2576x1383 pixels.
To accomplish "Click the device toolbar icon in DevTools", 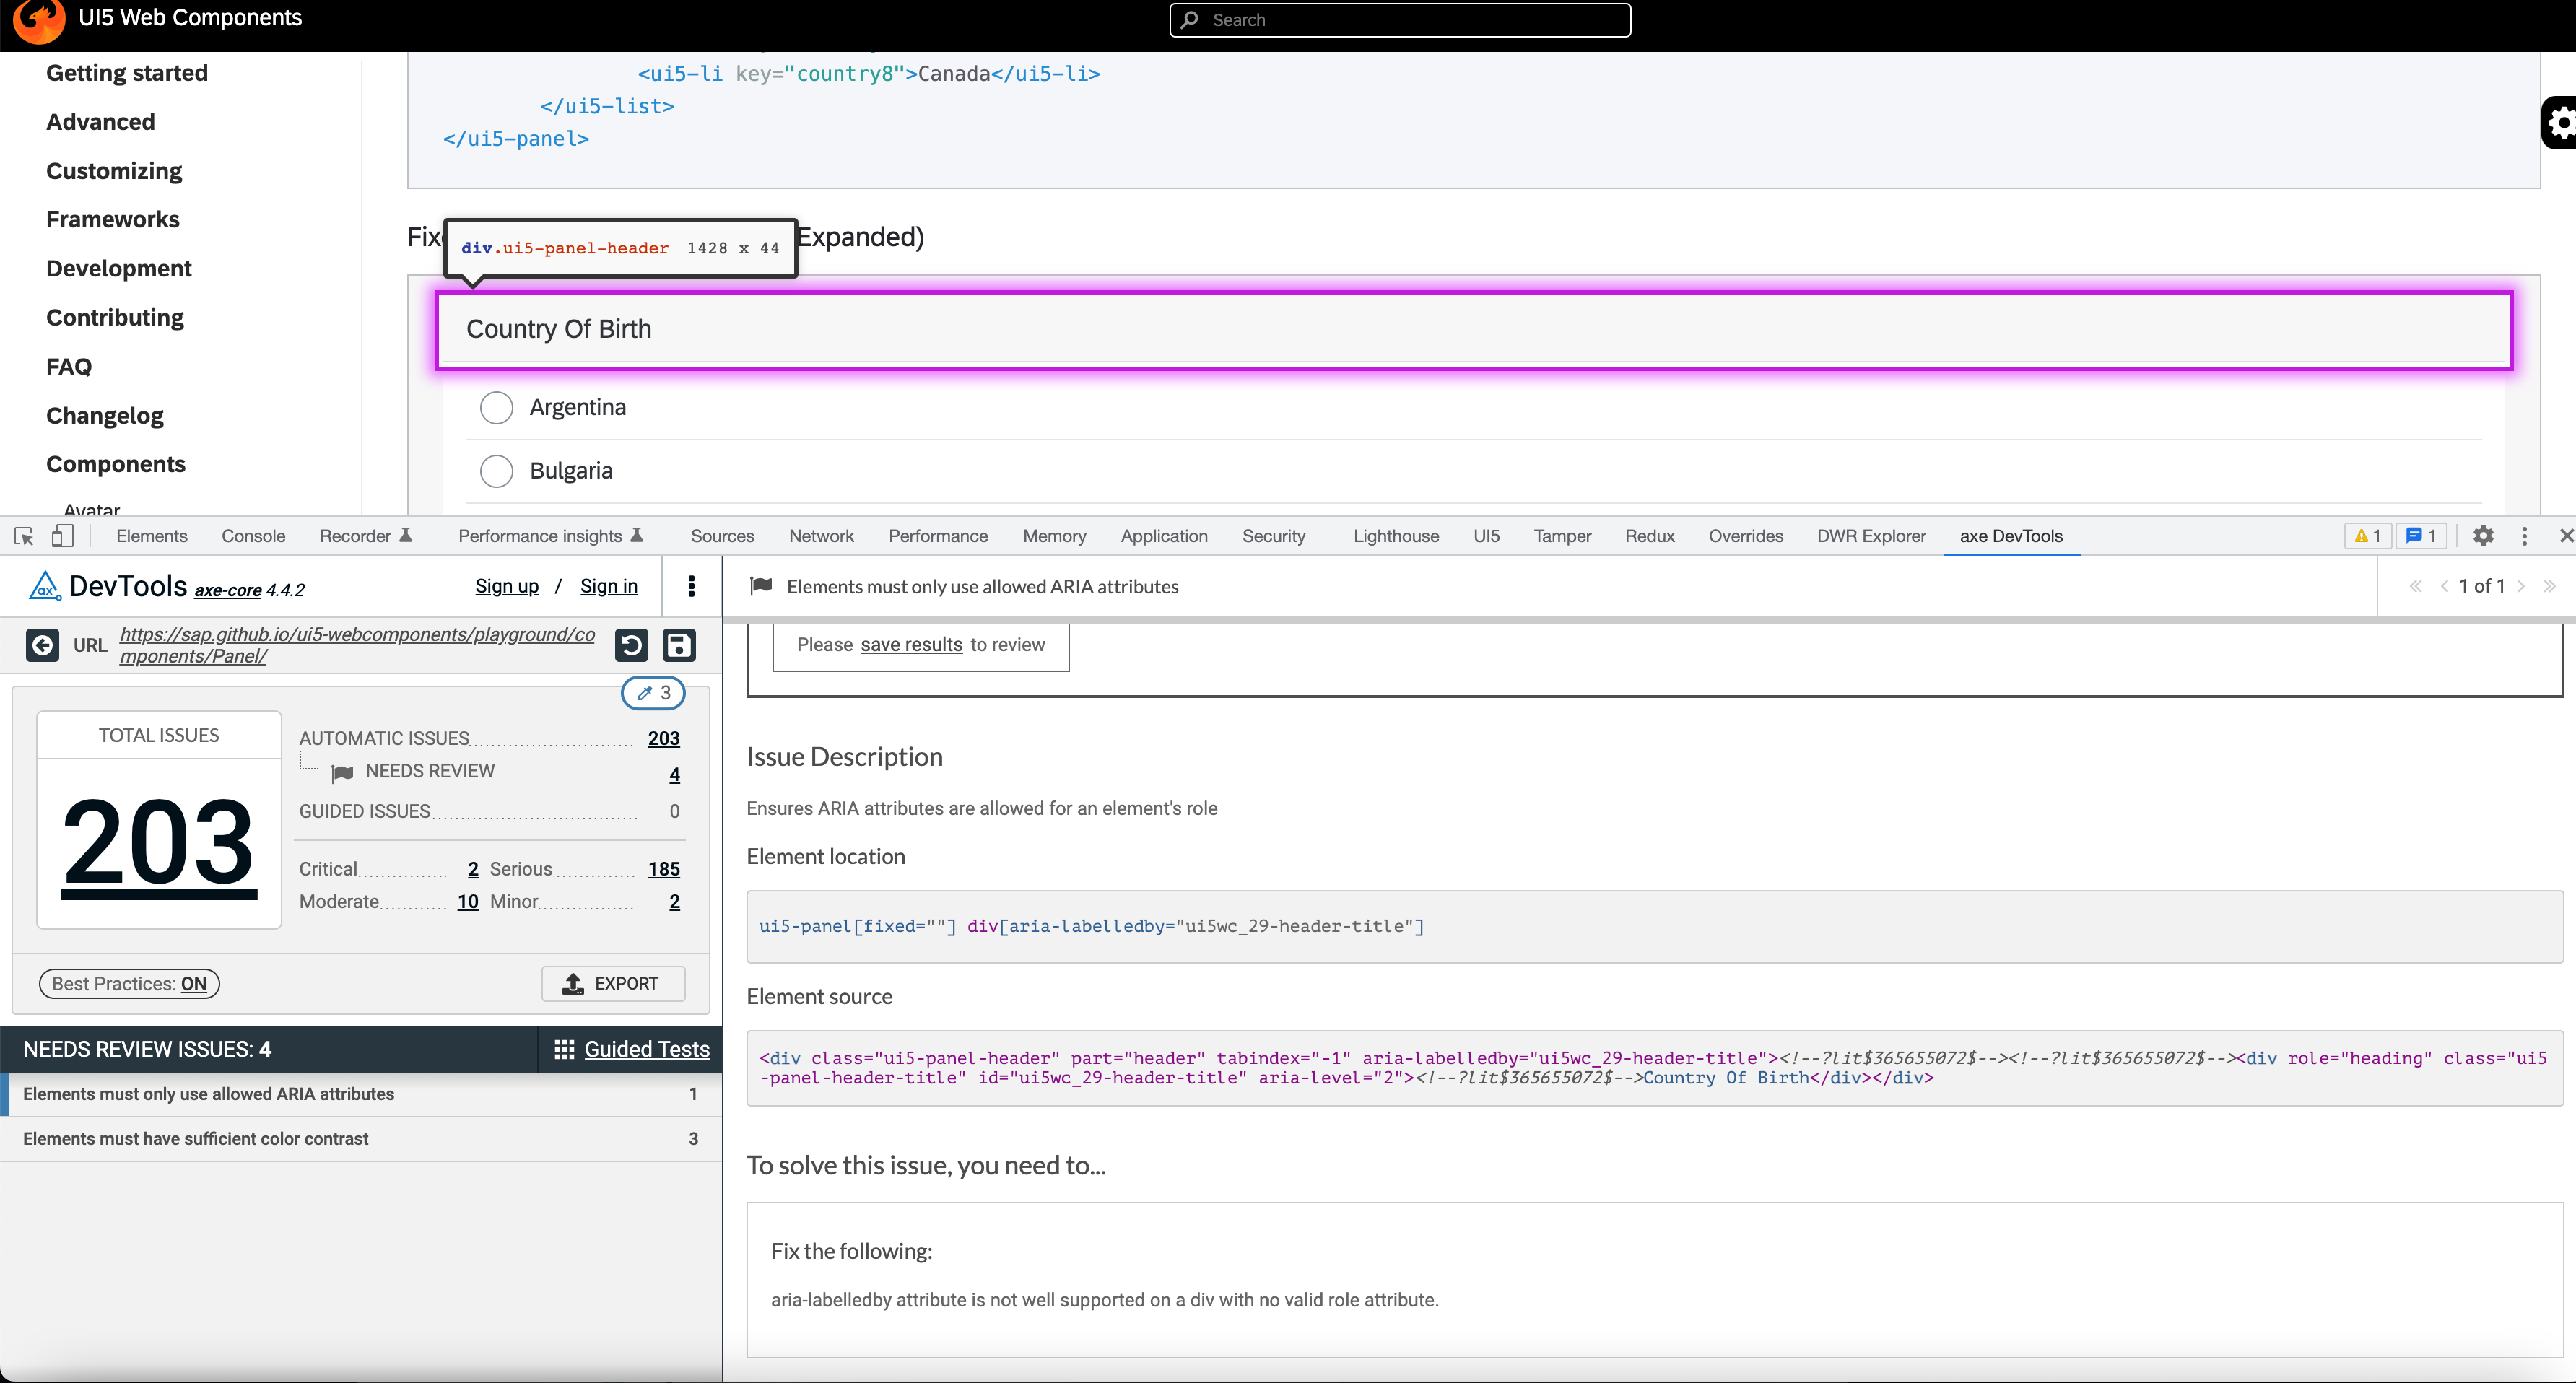I will 62,536.
